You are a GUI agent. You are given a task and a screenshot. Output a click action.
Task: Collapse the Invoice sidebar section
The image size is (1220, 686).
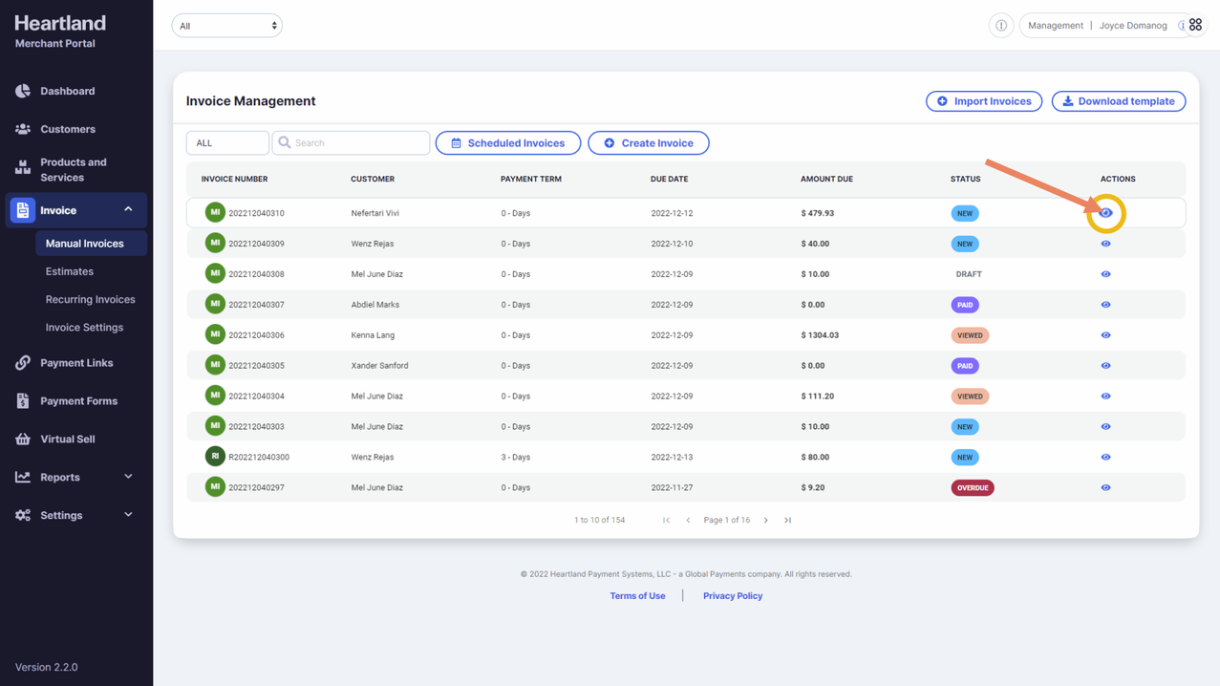tap(128, 210)
